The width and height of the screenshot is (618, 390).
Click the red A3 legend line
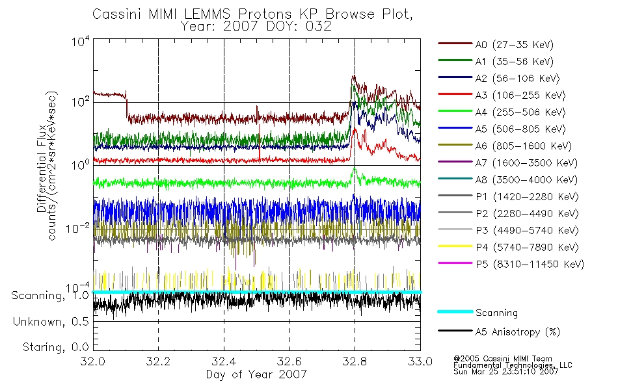point(455,94)
